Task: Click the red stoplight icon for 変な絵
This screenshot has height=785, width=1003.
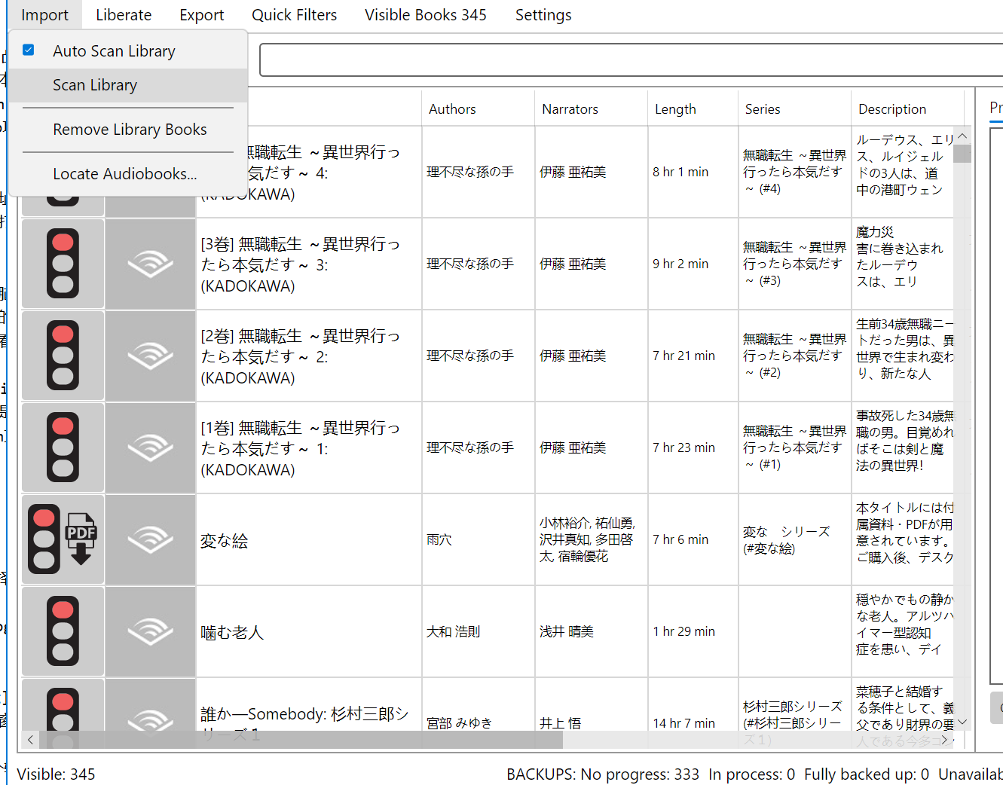Action: point(44,539)
